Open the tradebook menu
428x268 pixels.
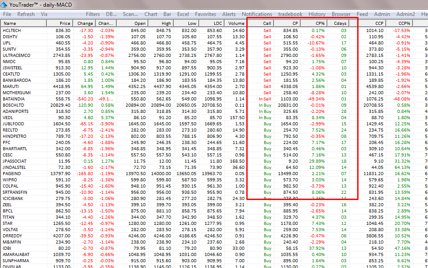[x=290, y=14]
